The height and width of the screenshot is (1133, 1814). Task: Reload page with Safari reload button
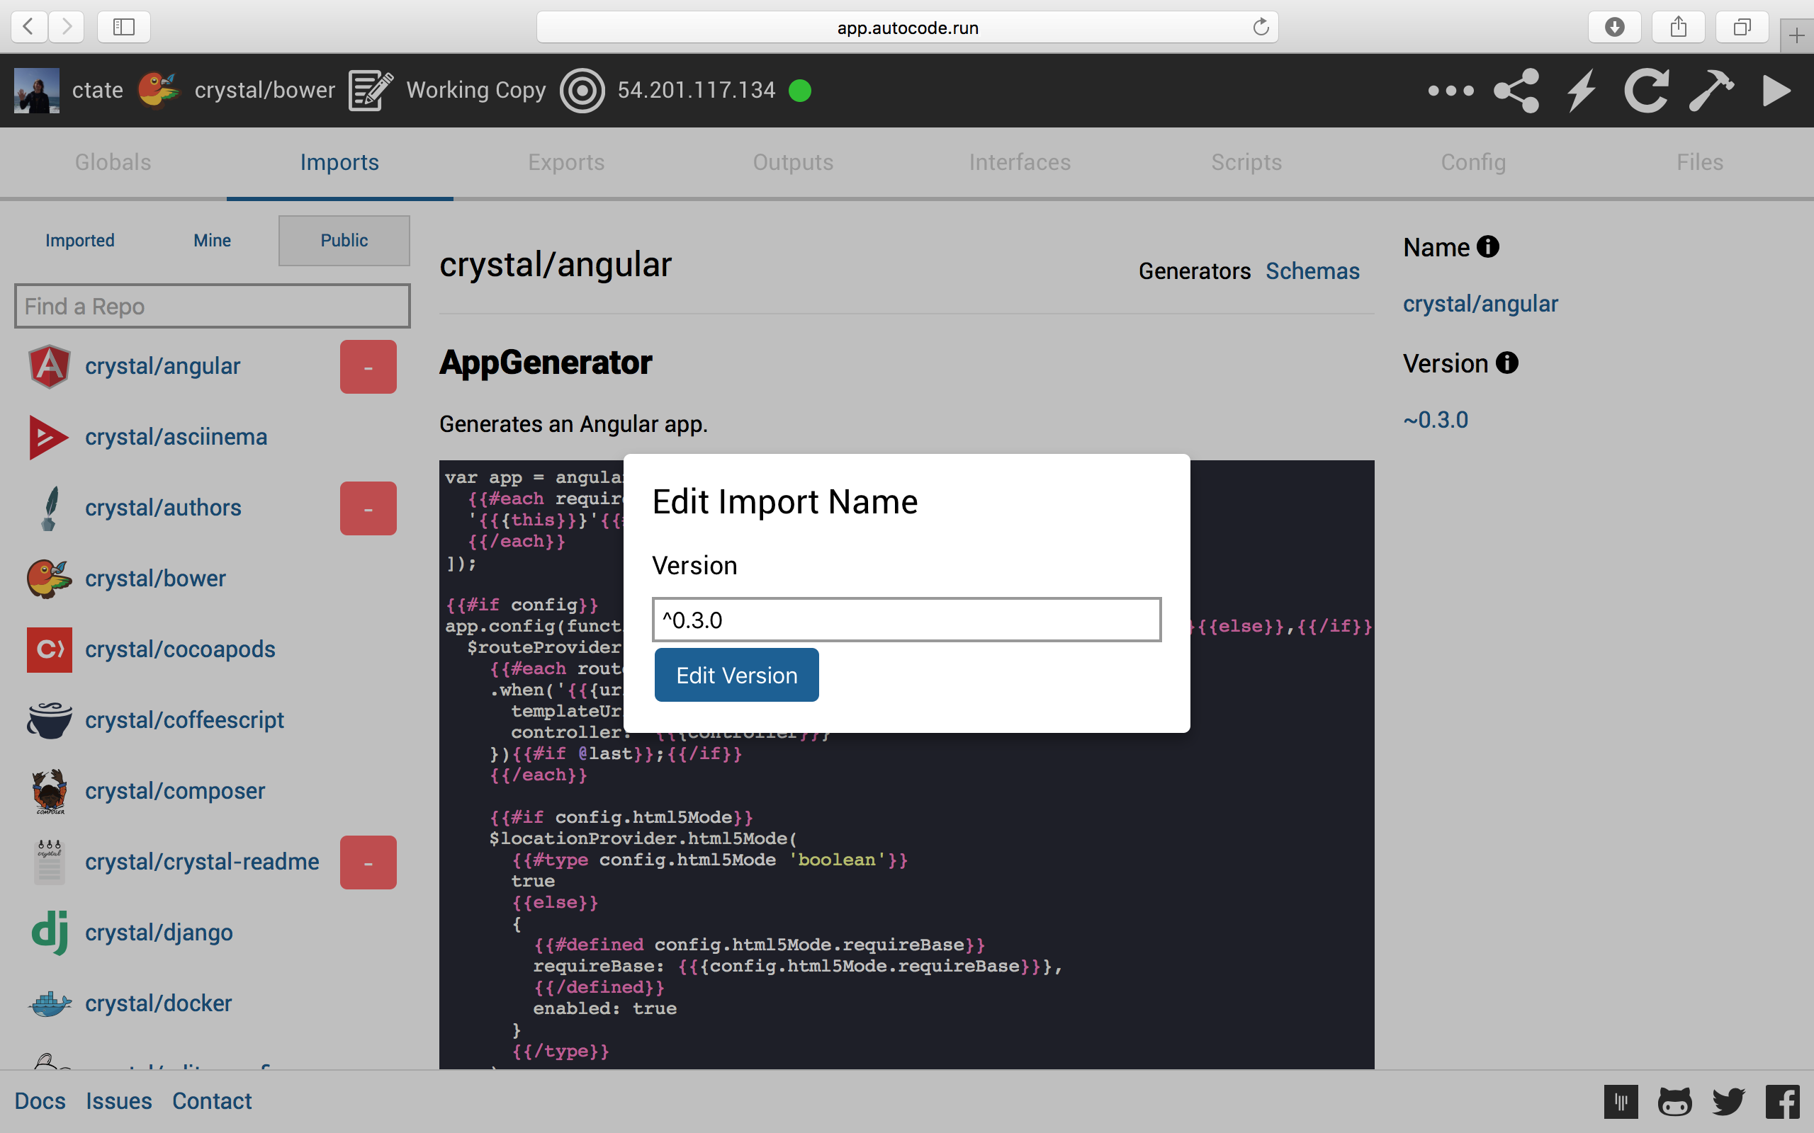[1261, 27]
